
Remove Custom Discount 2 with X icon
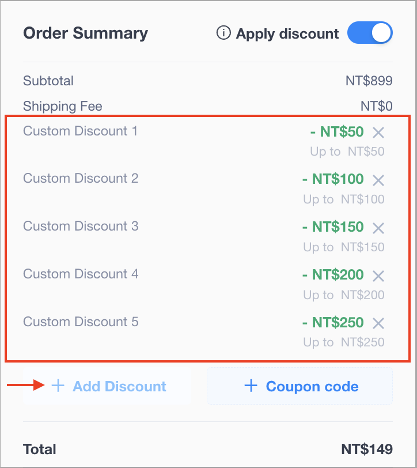pyautogui.click(x=378, y=180)
